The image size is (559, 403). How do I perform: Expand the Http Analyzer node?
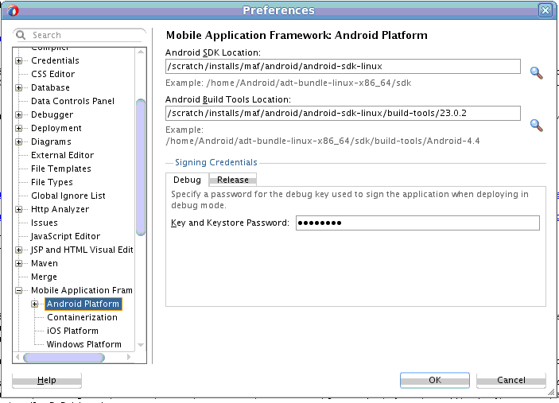19,210
